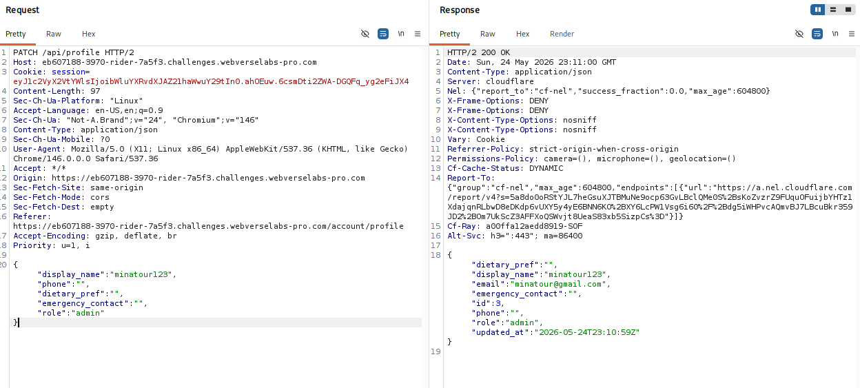Click the Host header line in the request

(165, 62)
